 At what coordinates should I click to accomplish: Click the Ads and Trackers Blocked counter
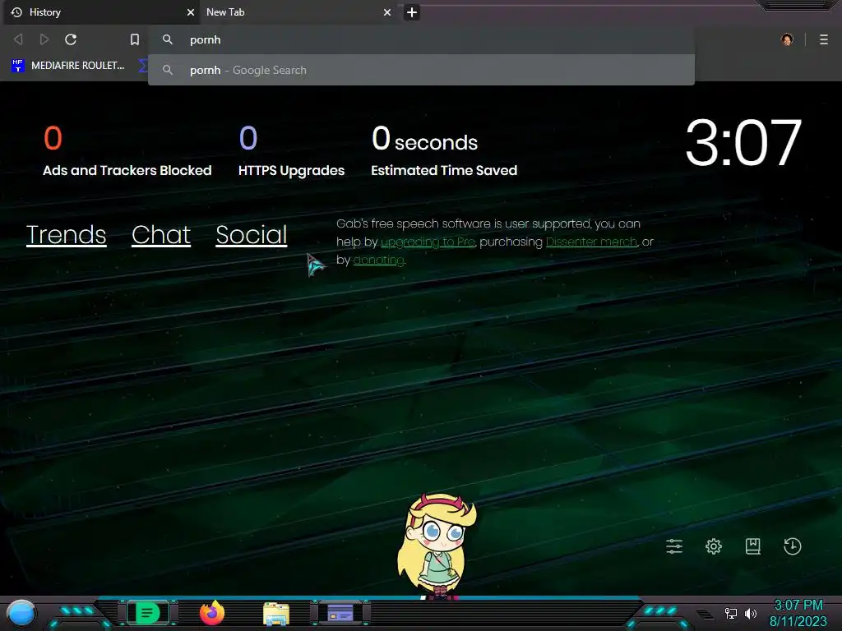(127, 151)
